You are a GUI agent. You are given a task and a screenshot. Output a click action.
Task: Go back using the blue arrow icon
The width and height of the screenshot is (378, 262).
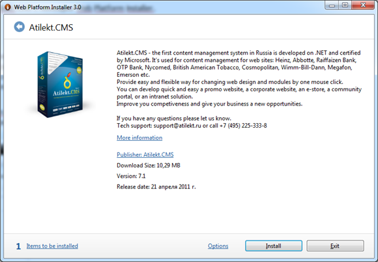click(x=20, y=27)
